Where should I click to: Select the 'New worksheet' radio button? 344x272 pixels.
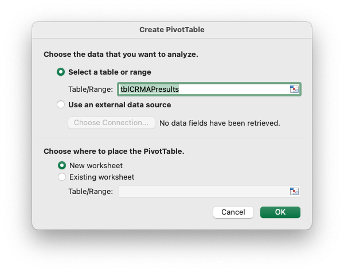click(x=61, y=165)
